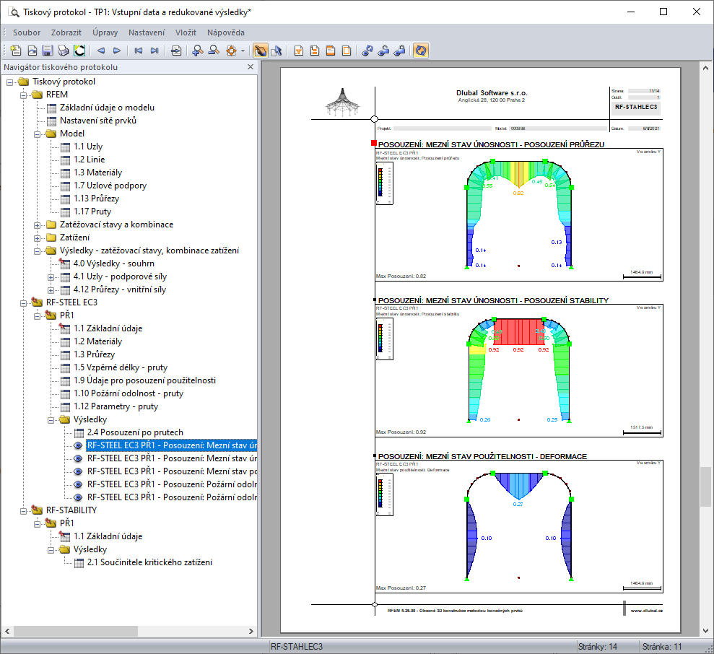Collapse the RF-STABILITY tree node
This screenshot has width=714, height=654.
coord(25,510)
